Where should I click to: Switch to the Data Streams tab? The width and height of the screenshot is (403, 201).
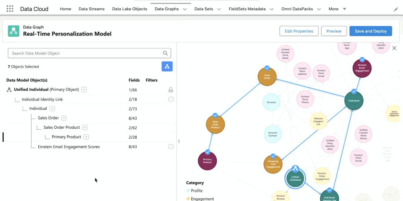(x=91, y=9)
